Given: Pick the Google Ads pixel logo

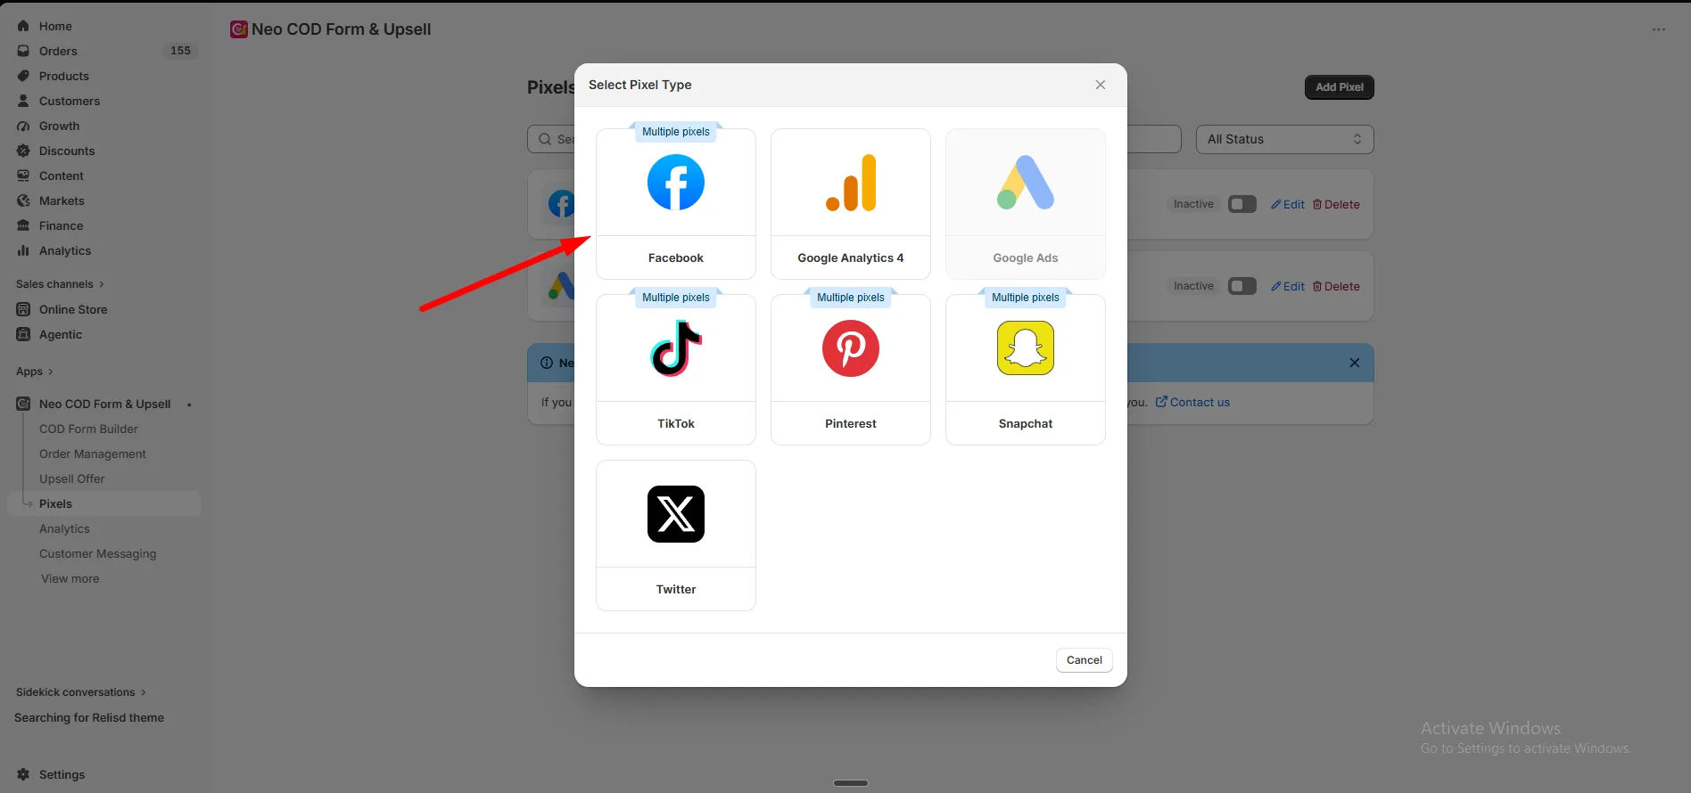Looking at the screenshot, I should tap(1025, 182).
